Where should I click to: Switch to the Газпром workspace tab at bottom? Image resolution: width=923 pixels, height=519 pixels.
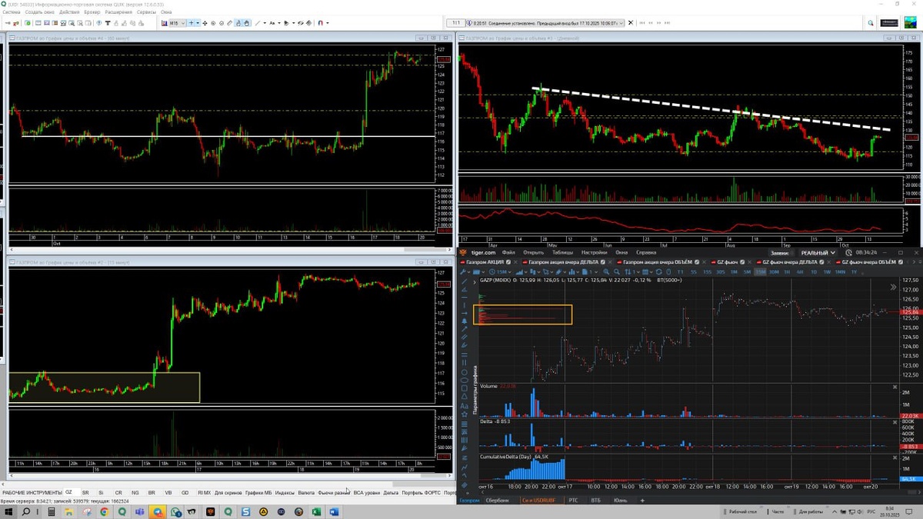[x=469, y=501]
